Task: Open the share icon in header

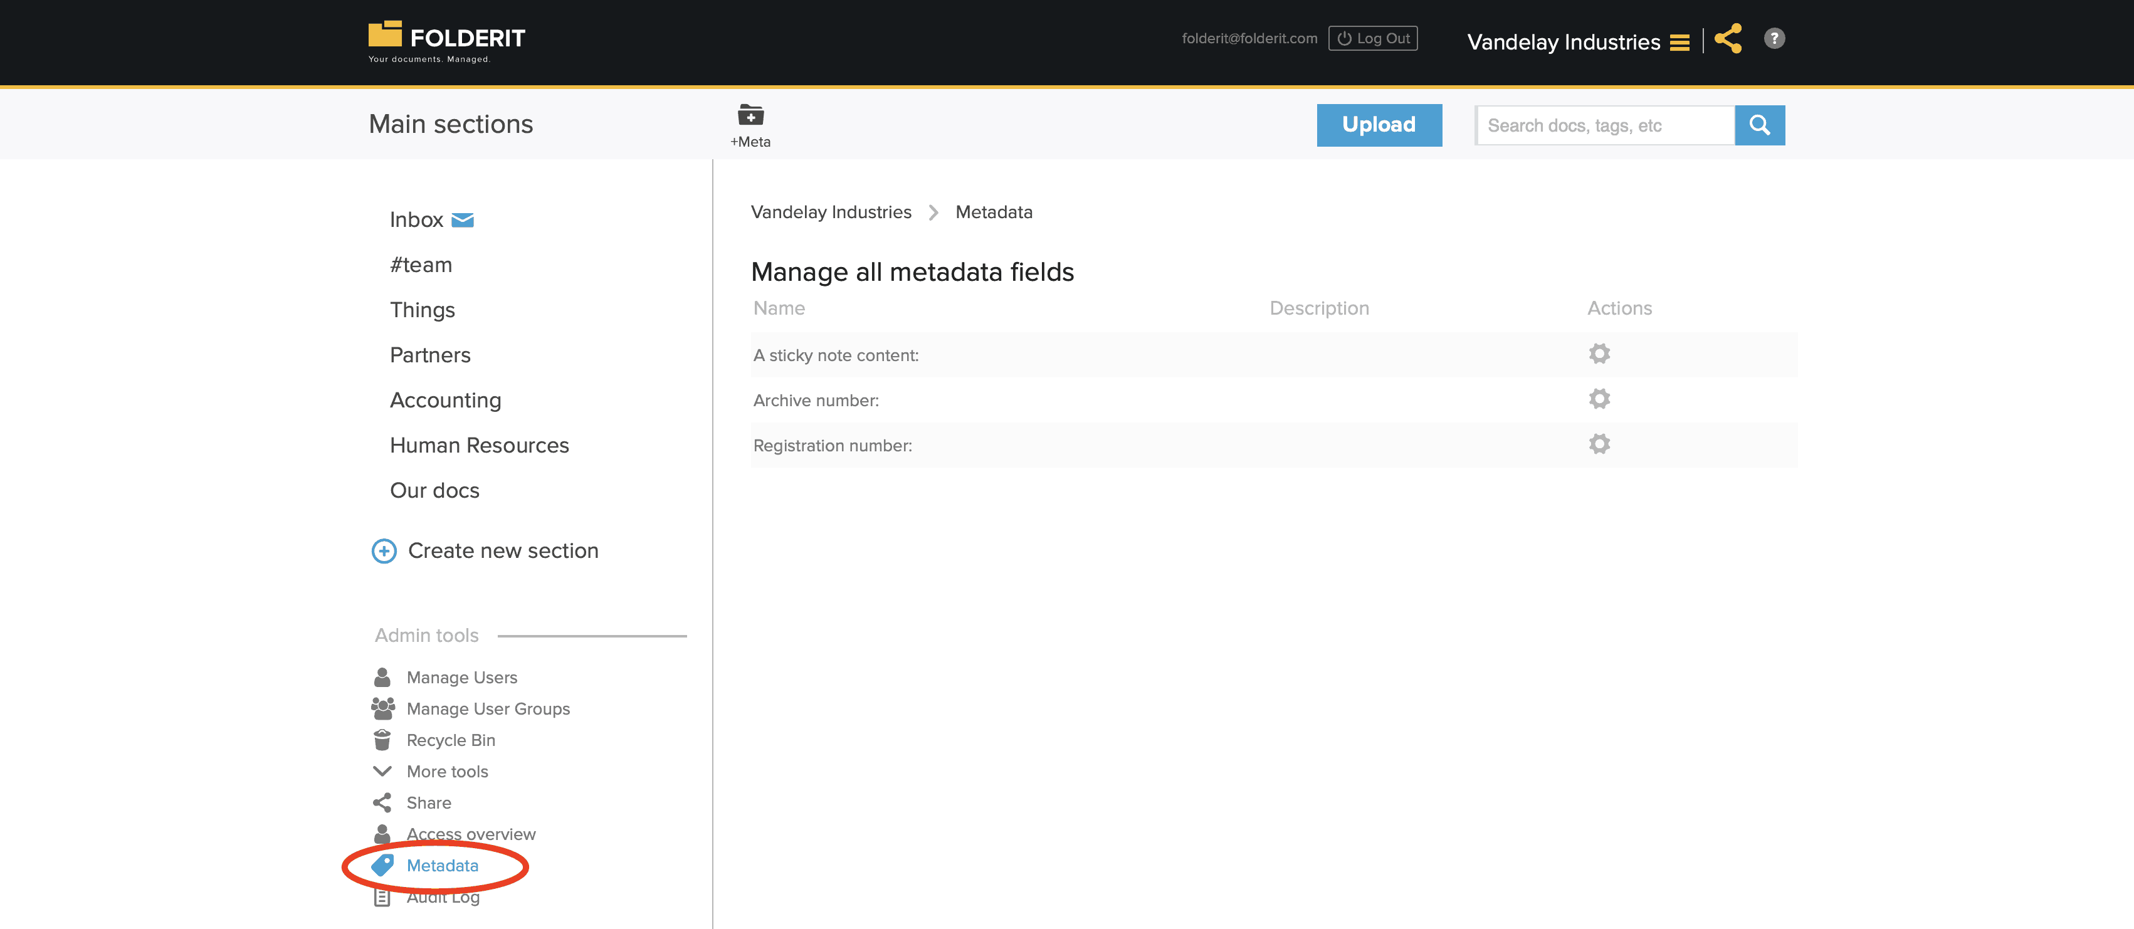Action: pyautogui.click(x=1728, y=39)
